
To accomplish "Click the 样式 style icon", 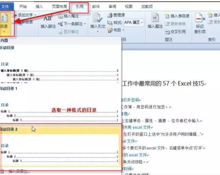I will pos(110,23).
